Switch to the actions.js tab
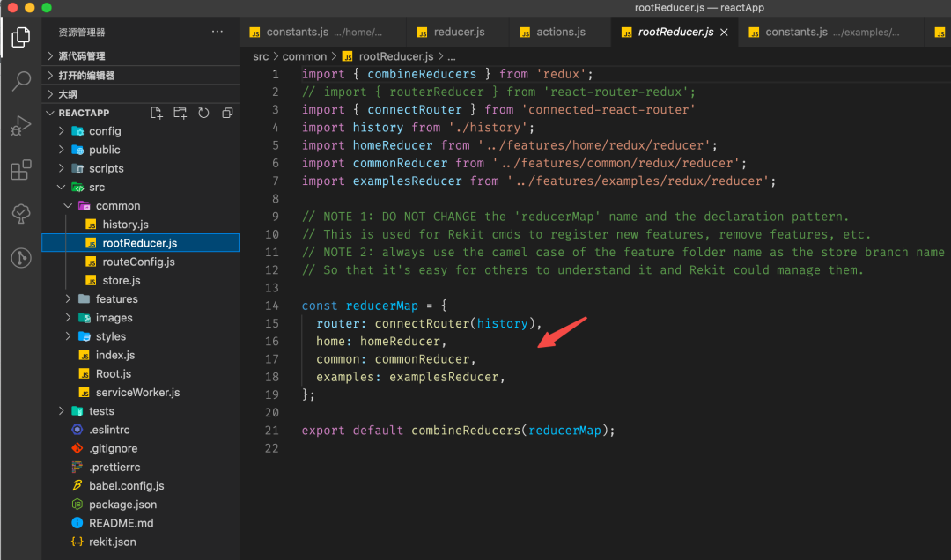The width and height of the screenshot is (951, 560). [x=560, y=32]
